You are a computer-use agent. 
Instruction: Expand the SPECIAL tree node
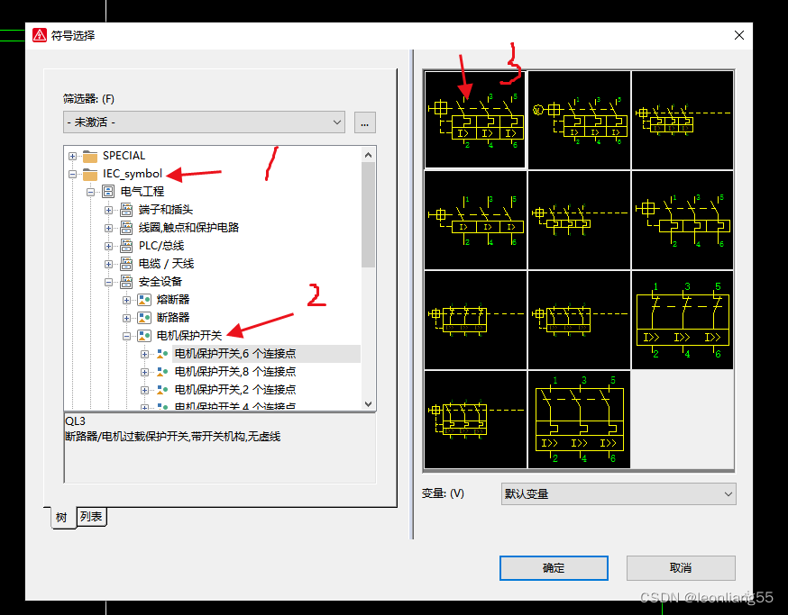click(x=73, y=156)
